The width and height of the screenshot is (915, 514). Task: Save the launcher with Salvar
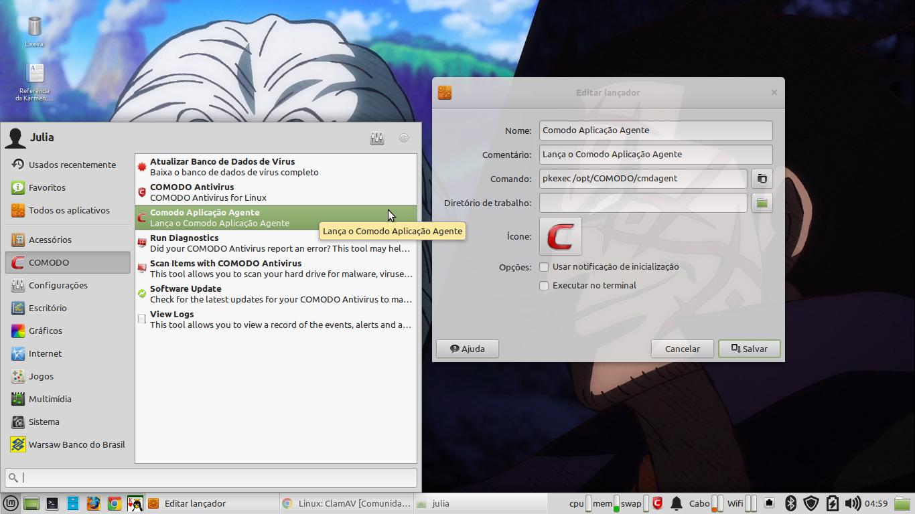(750, 349)
